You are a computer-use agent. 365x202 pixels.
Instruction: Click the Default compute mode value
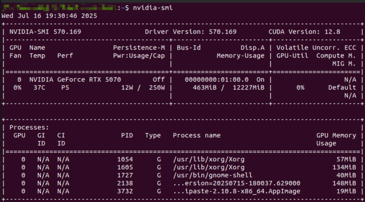pos(342,88)
